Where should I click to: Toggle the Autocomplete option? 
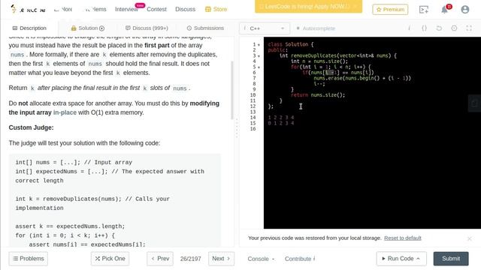click(x=316, y=28)
